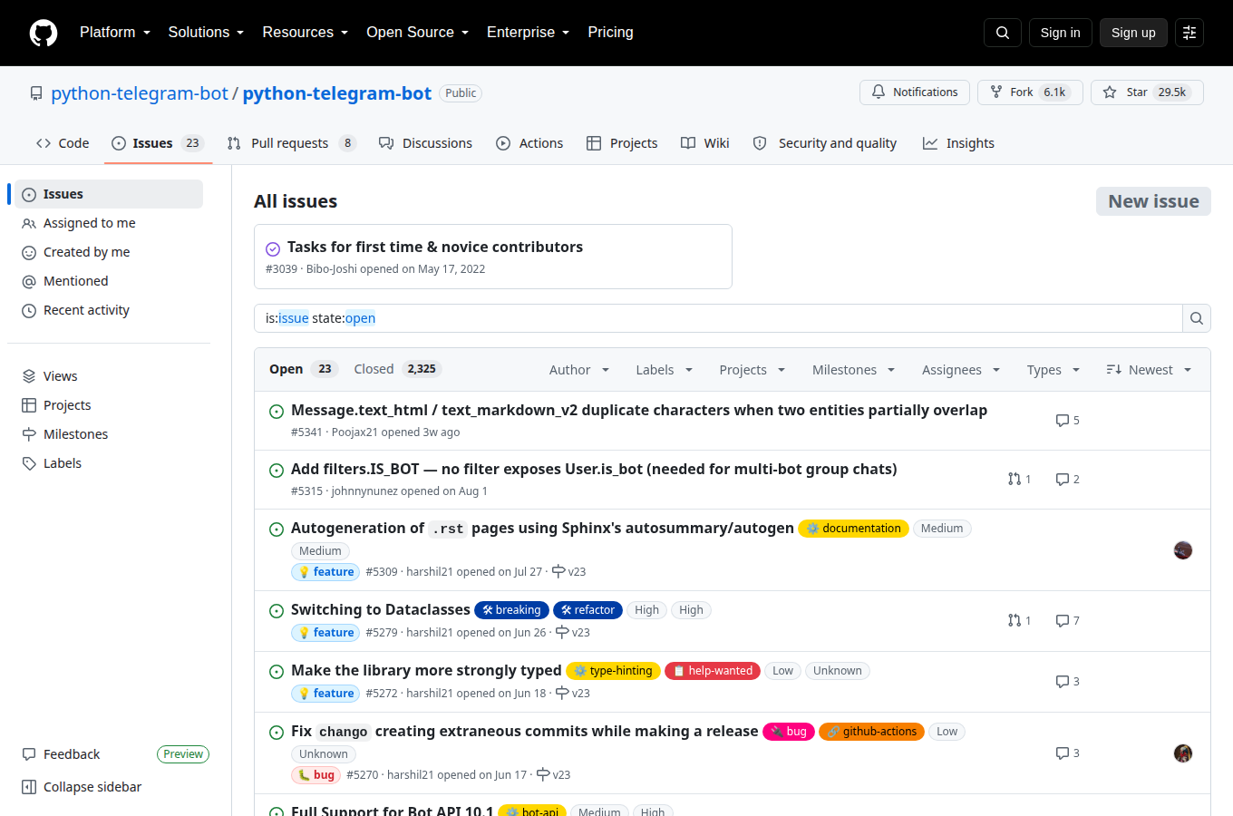Expand the Resources menu
Image resolution: width=1233 pixels, height=816 pixels.
pos(306,33)
